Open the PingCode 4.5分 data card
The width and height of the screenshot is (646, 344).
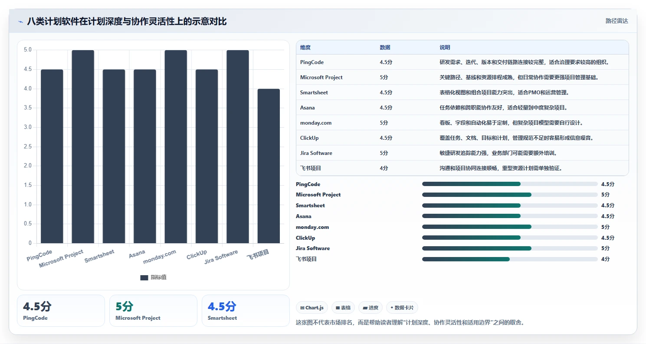click(x=61, y=311)
